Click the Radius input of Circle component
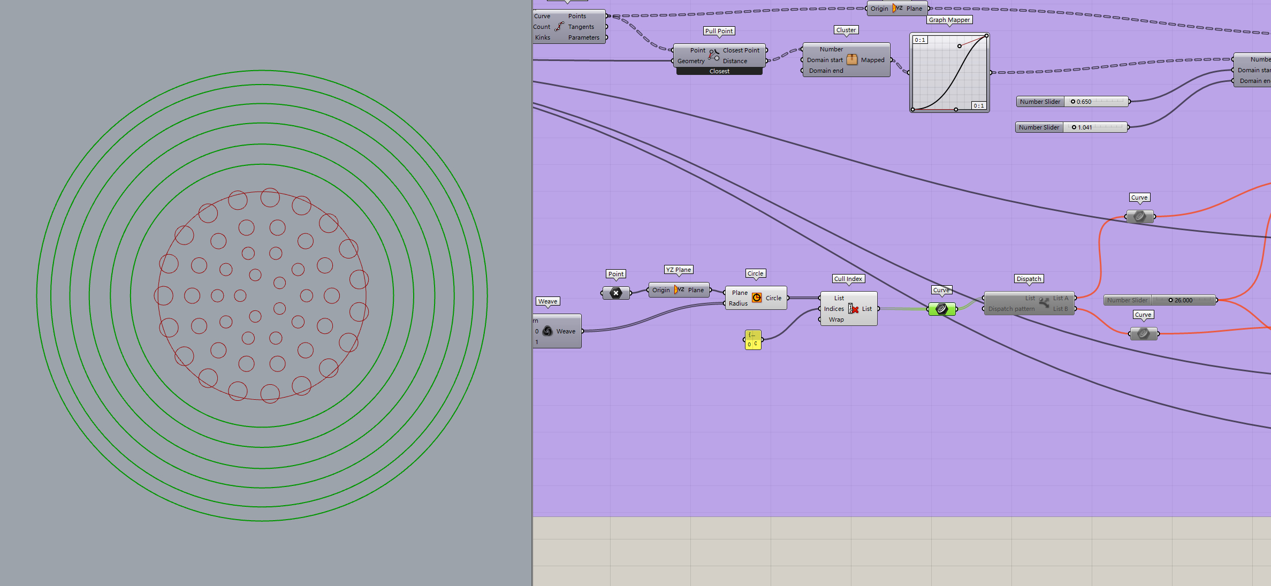This screenshot has width=1271, height=586. click(738, 303)
